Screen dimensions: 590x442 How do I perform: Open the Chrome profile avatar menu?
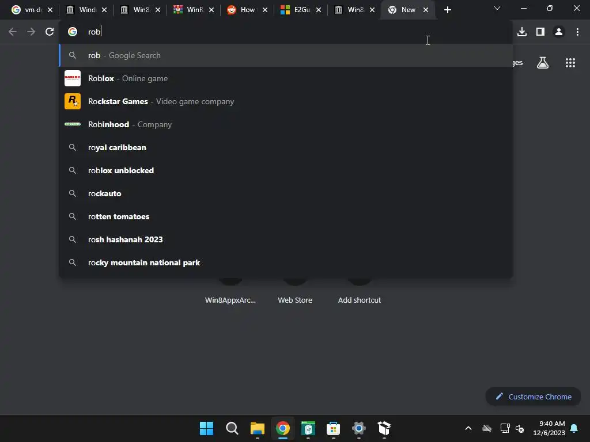coord(559,32)
